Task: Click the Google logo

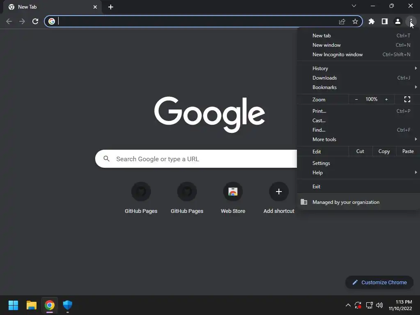Action: tap(210, 114)
